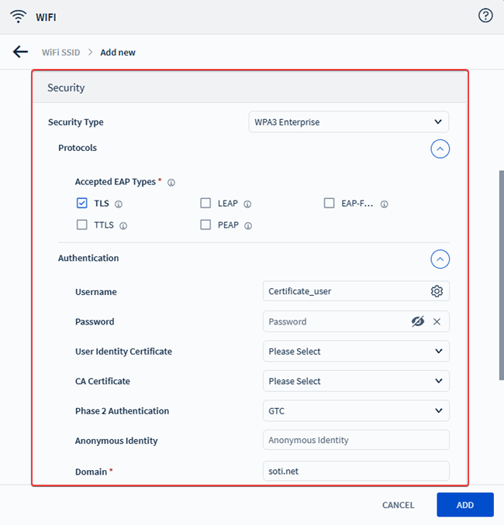The height and width of the screenshot is (525, 504).
Task: Click info icon next to LEAP
Action: [x=247, y=204]
